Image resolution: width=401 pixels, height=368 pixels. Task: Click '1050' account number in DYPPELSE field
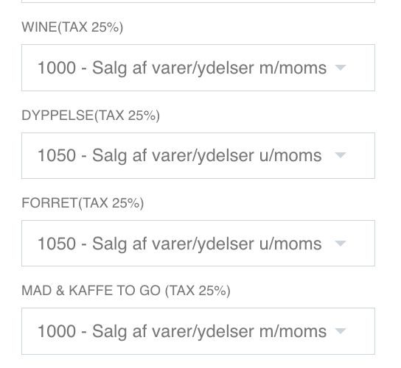(57, 155)
